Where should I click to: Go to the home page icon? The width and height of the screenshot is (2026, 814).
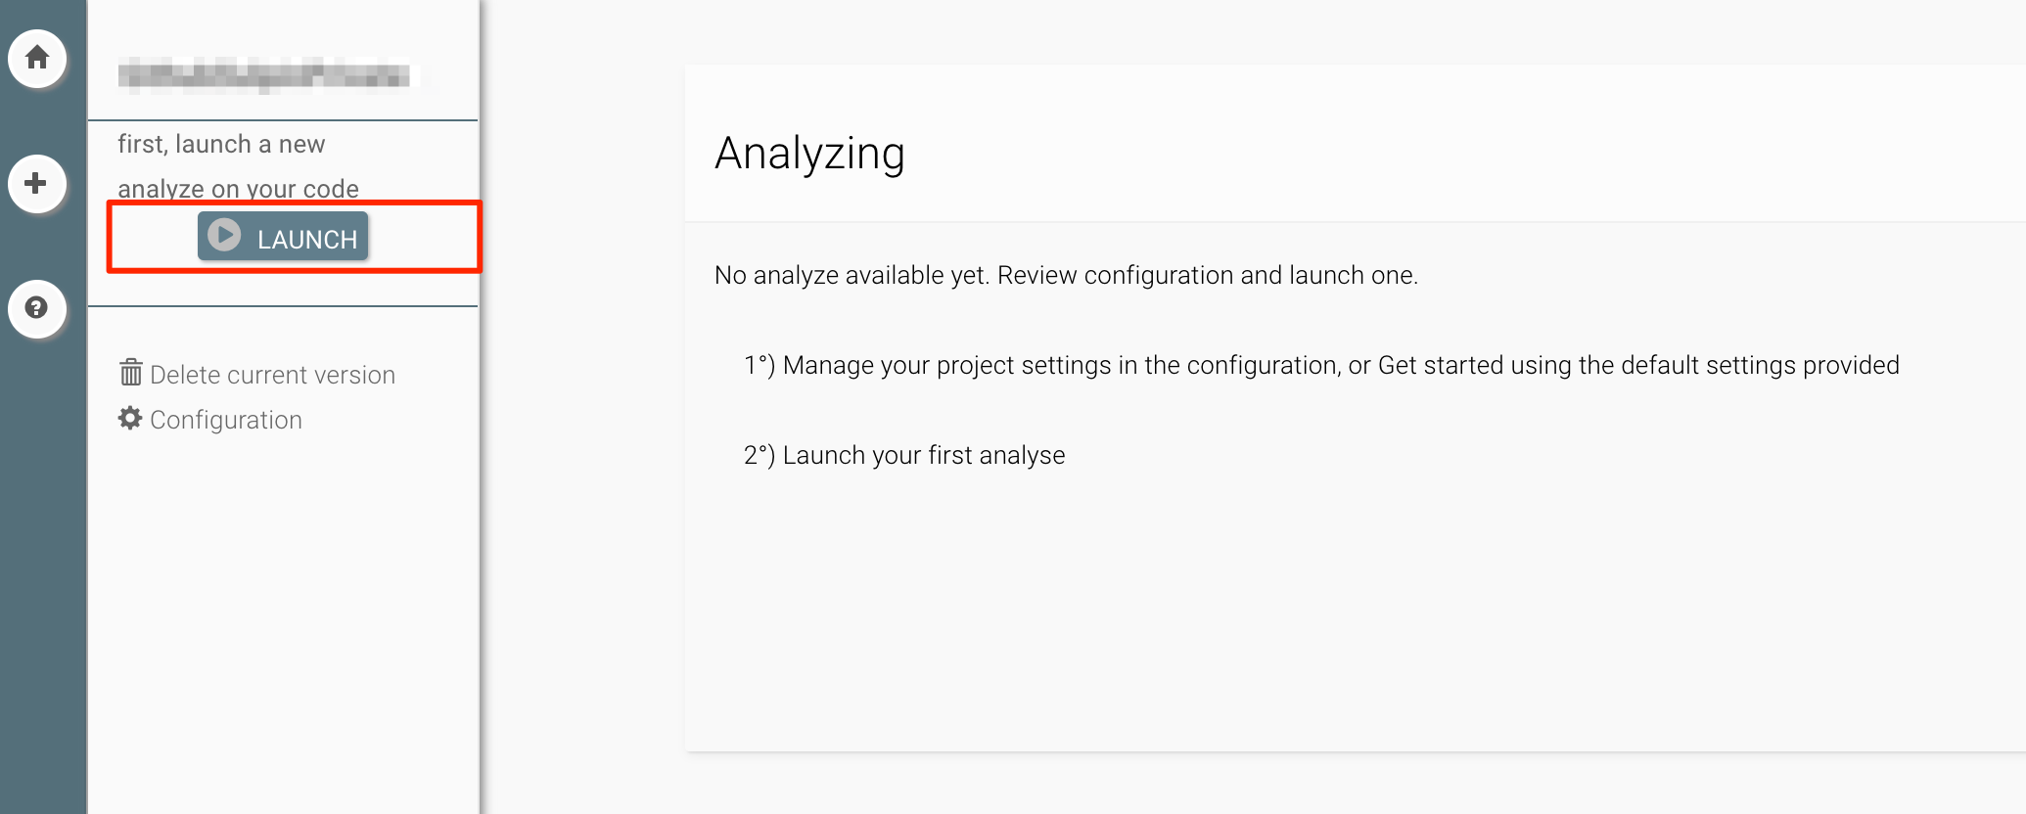click(37, 58)
